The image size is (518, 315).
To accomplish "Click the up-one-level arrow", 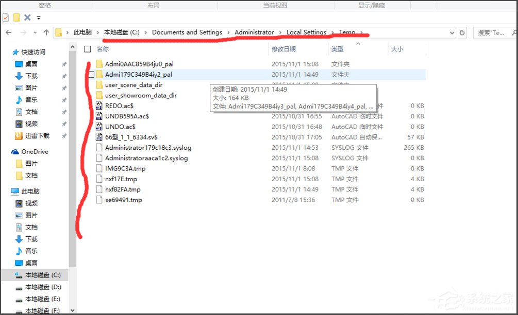I will point(46,32).
